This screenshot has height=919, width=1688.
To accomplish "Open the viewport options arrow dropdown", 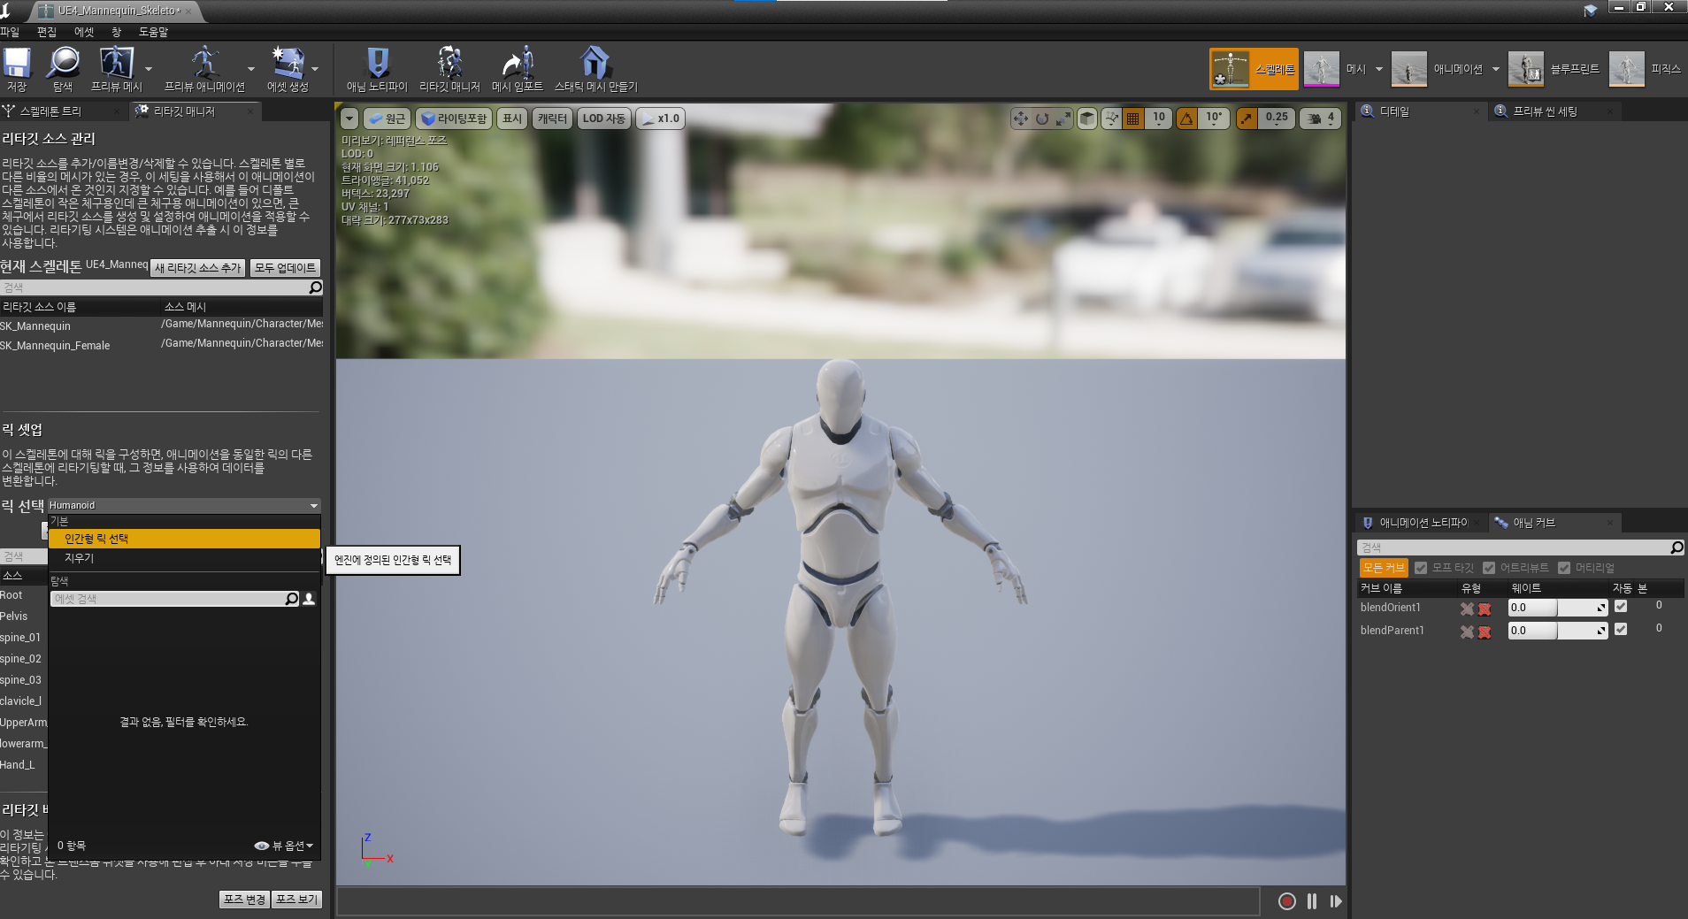I will click(349, 119).
